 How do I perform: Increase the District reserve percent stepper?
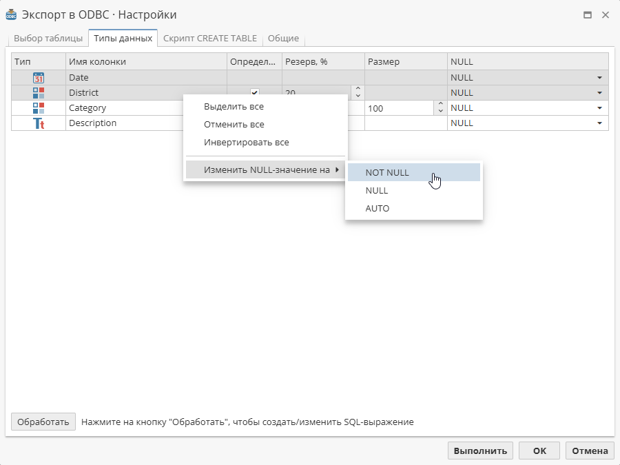pos(358,89)
